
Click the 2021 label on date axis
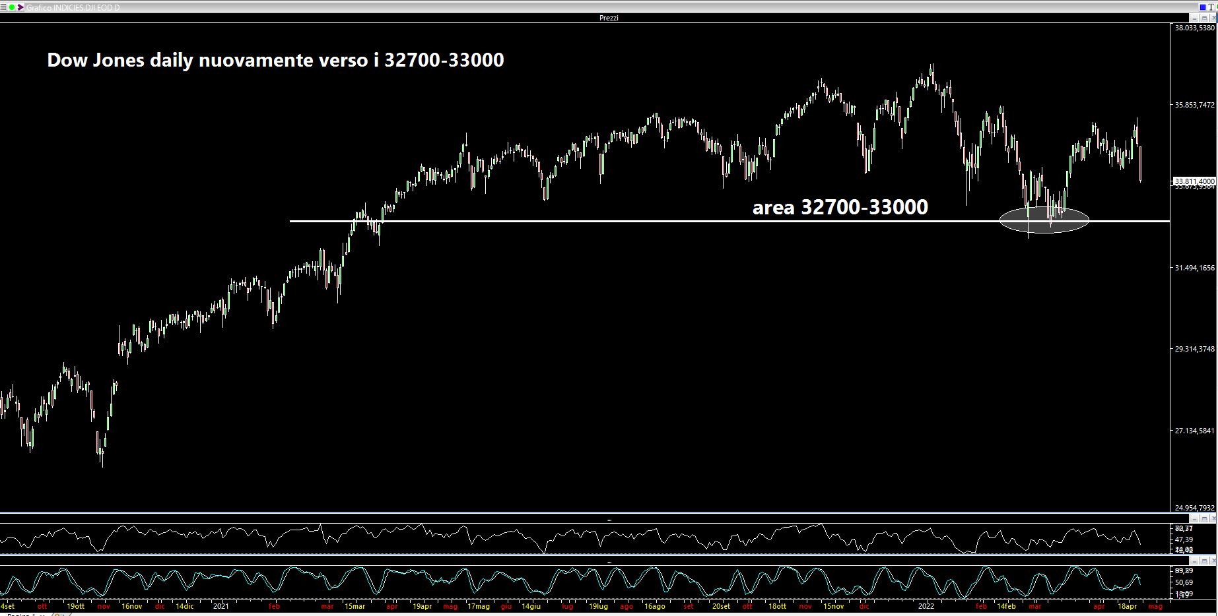pyautogui.click(x=221, y=606)
